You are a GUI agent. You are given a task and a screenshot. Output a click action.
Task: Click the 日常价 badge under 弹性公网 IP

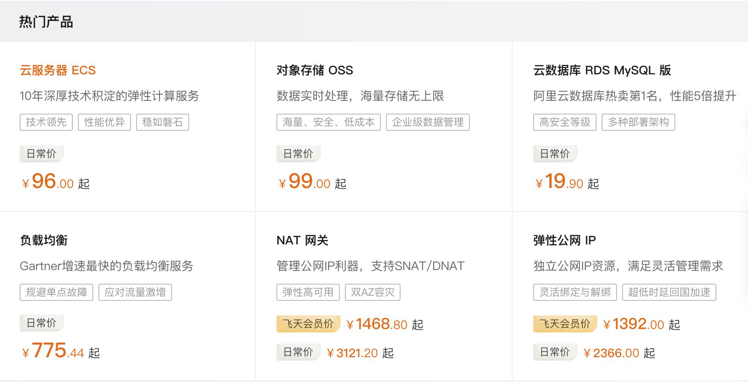coord(555,352)
